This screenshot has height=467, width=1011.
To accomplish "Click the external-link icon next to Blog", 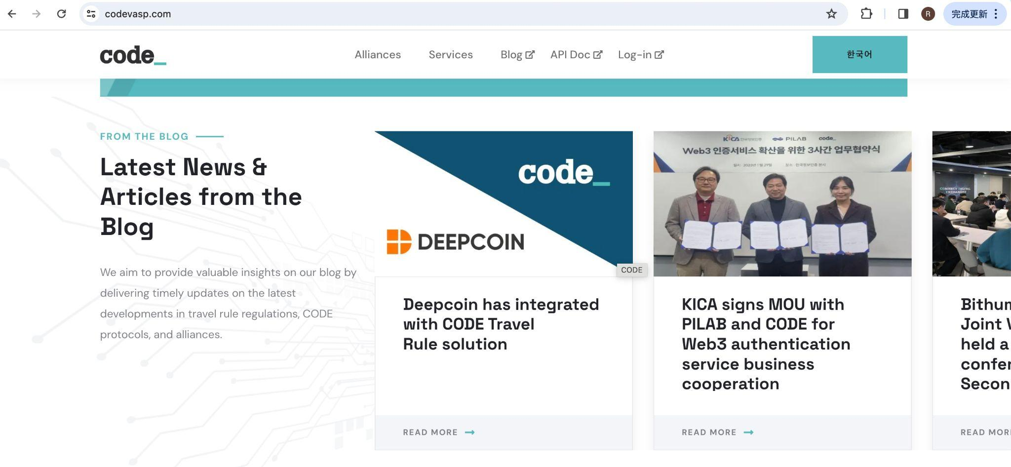I will click(530, 54).
